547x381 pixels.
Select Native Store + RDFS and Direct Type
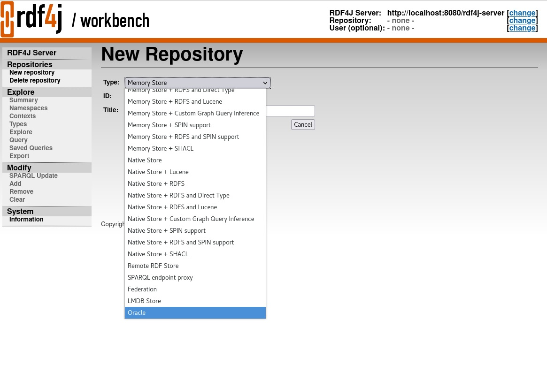coord(195,195)
